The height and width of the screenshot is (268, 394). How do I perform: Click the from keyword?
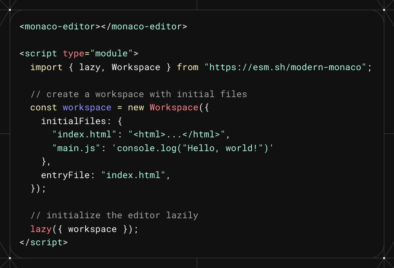click(x=188, y=67)
